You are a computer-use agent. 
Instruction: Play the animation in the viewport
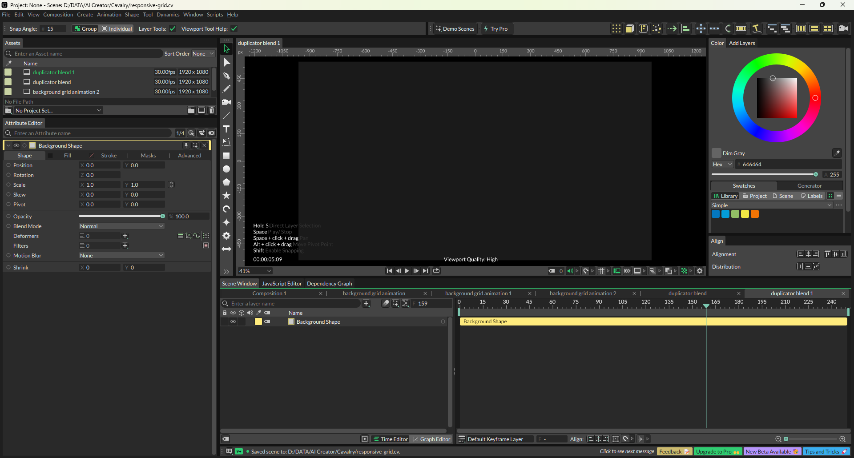click(x=407, y=271)
